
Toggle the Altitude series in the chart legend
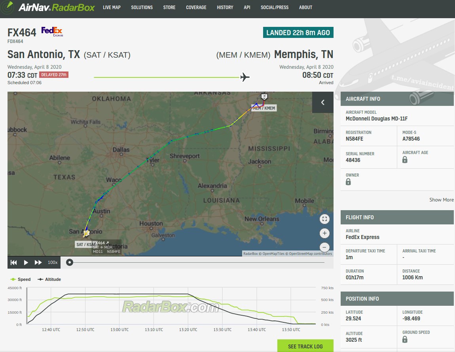point(49,279)
